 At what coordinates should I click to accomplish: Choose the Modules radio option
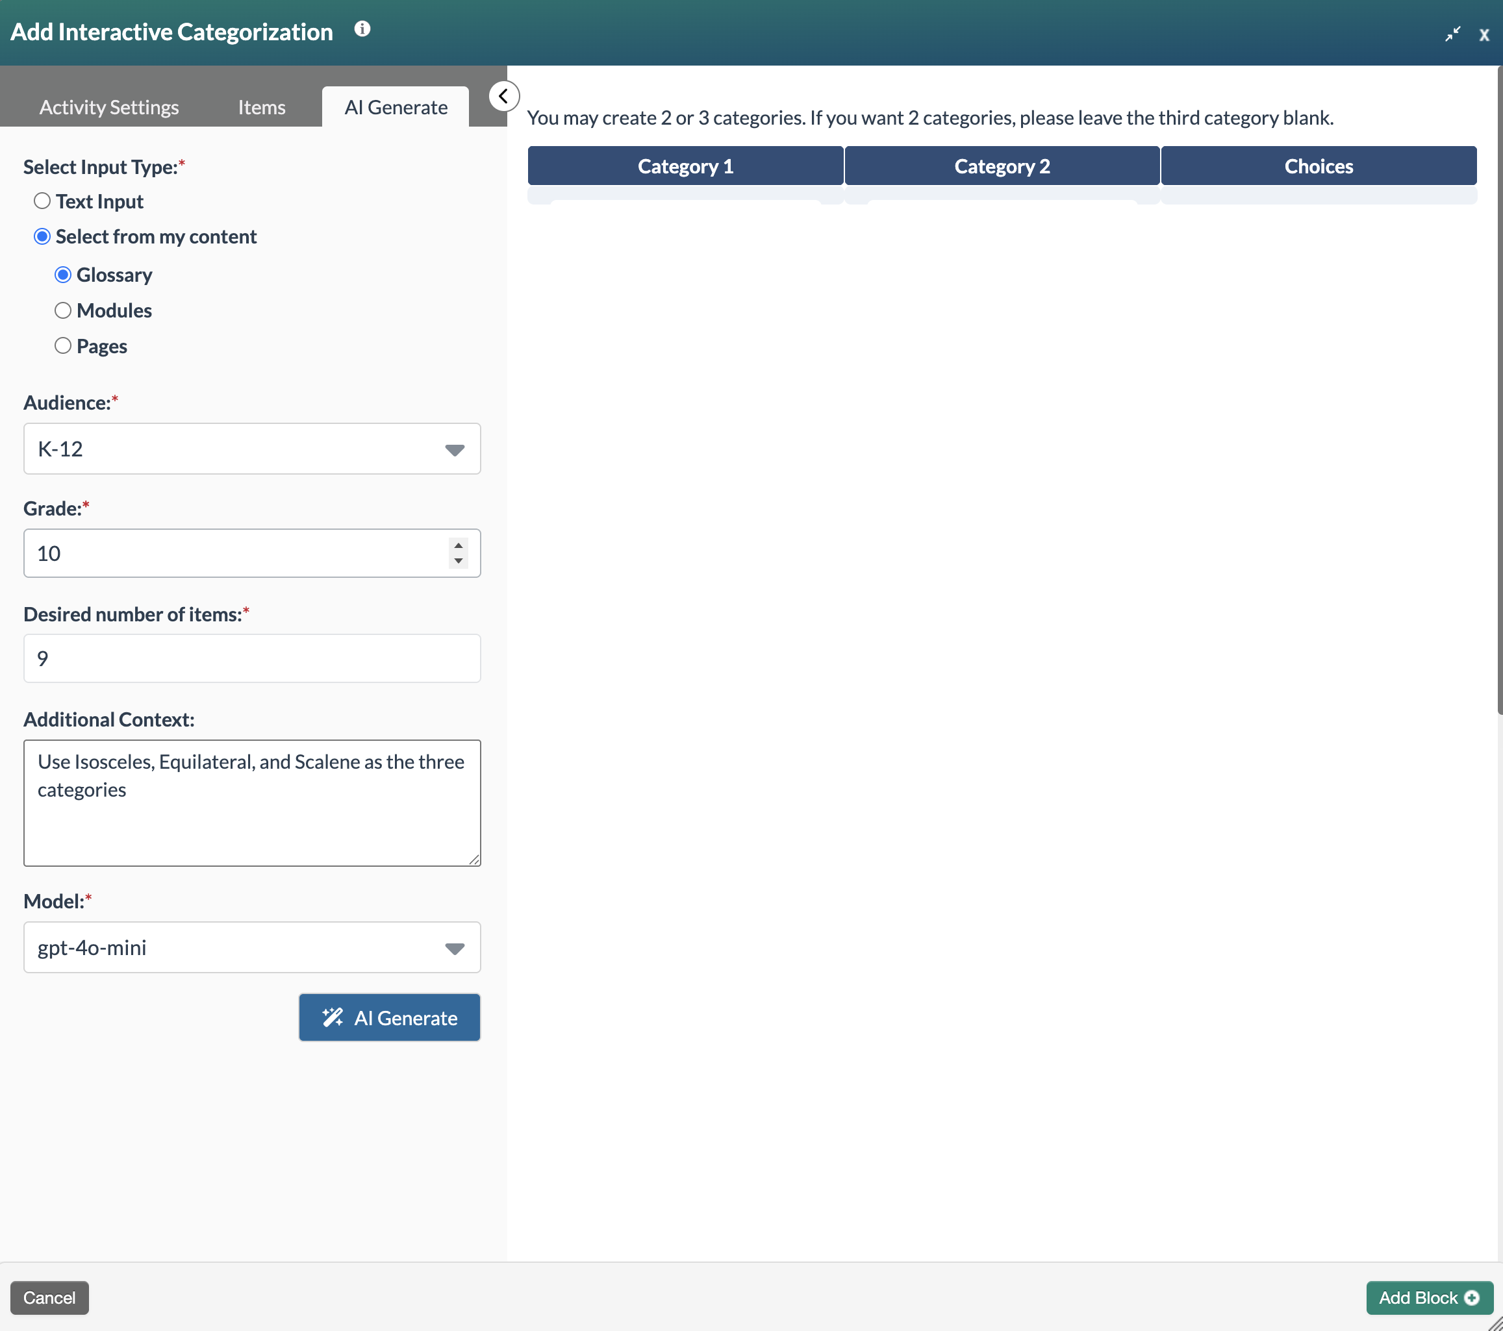click(62, 310)
